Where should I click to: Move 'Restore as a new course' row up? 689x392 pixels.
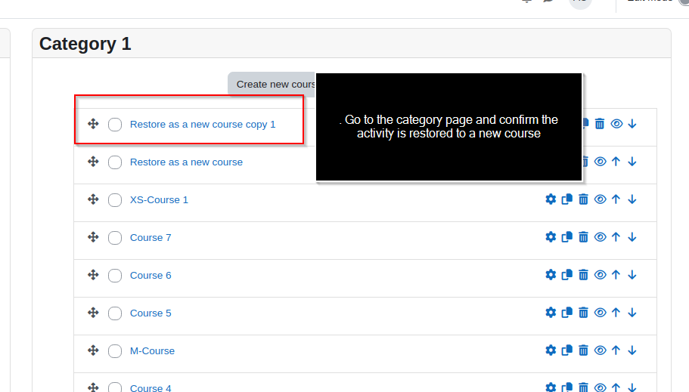pos(616,162)
